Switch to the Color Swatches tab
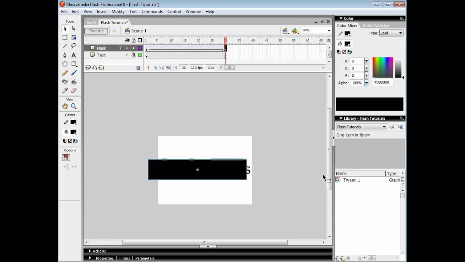This screenshot has height=262, width=465. pyautogui.click(x=376, y=26)
